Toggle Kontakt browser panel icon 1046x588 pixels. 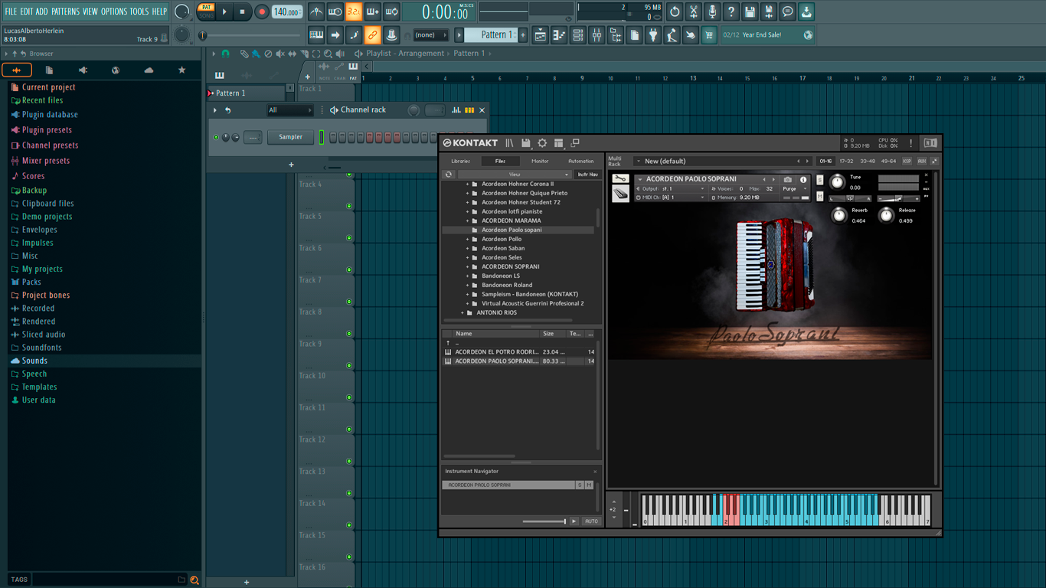[x=509, y=143]
